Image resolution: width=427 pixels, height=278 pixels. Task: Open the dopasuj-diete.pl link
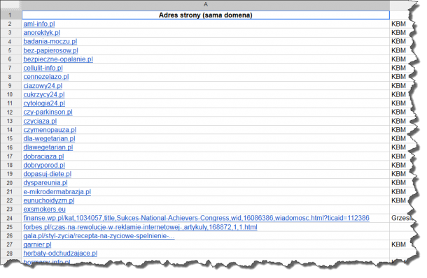(x=48, y=174)
